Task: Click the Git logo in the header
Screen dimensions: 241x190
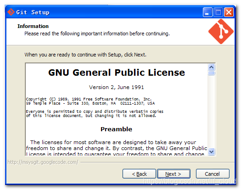Action: point(221,32)
